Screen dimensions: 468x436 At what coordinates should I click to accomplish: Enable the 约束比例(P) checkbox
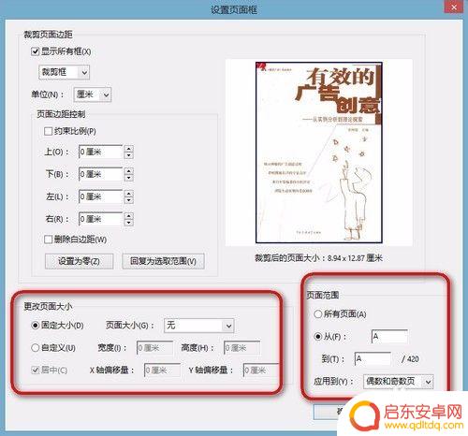pos(48,131)
